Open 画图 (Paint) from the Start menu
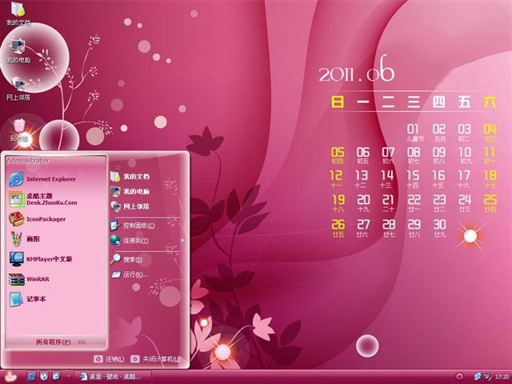The image size is (512, 384). 56,239
